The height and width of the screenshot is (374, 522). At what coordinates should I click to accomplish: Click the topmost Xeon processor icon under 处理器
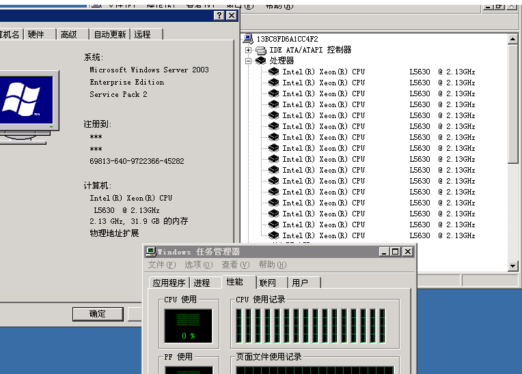click(274, 72)
